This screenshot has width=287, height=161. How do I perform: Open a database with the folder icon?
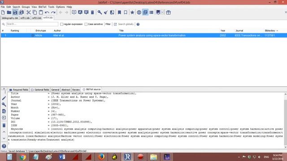pos(9,13)
